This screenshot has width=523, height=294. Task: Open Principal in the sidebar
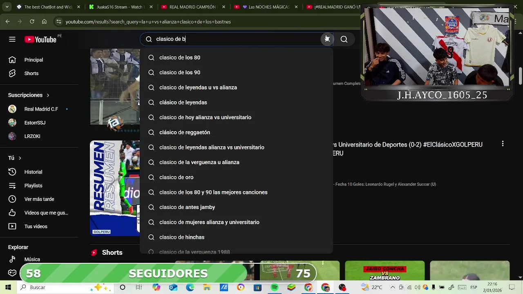34,60
